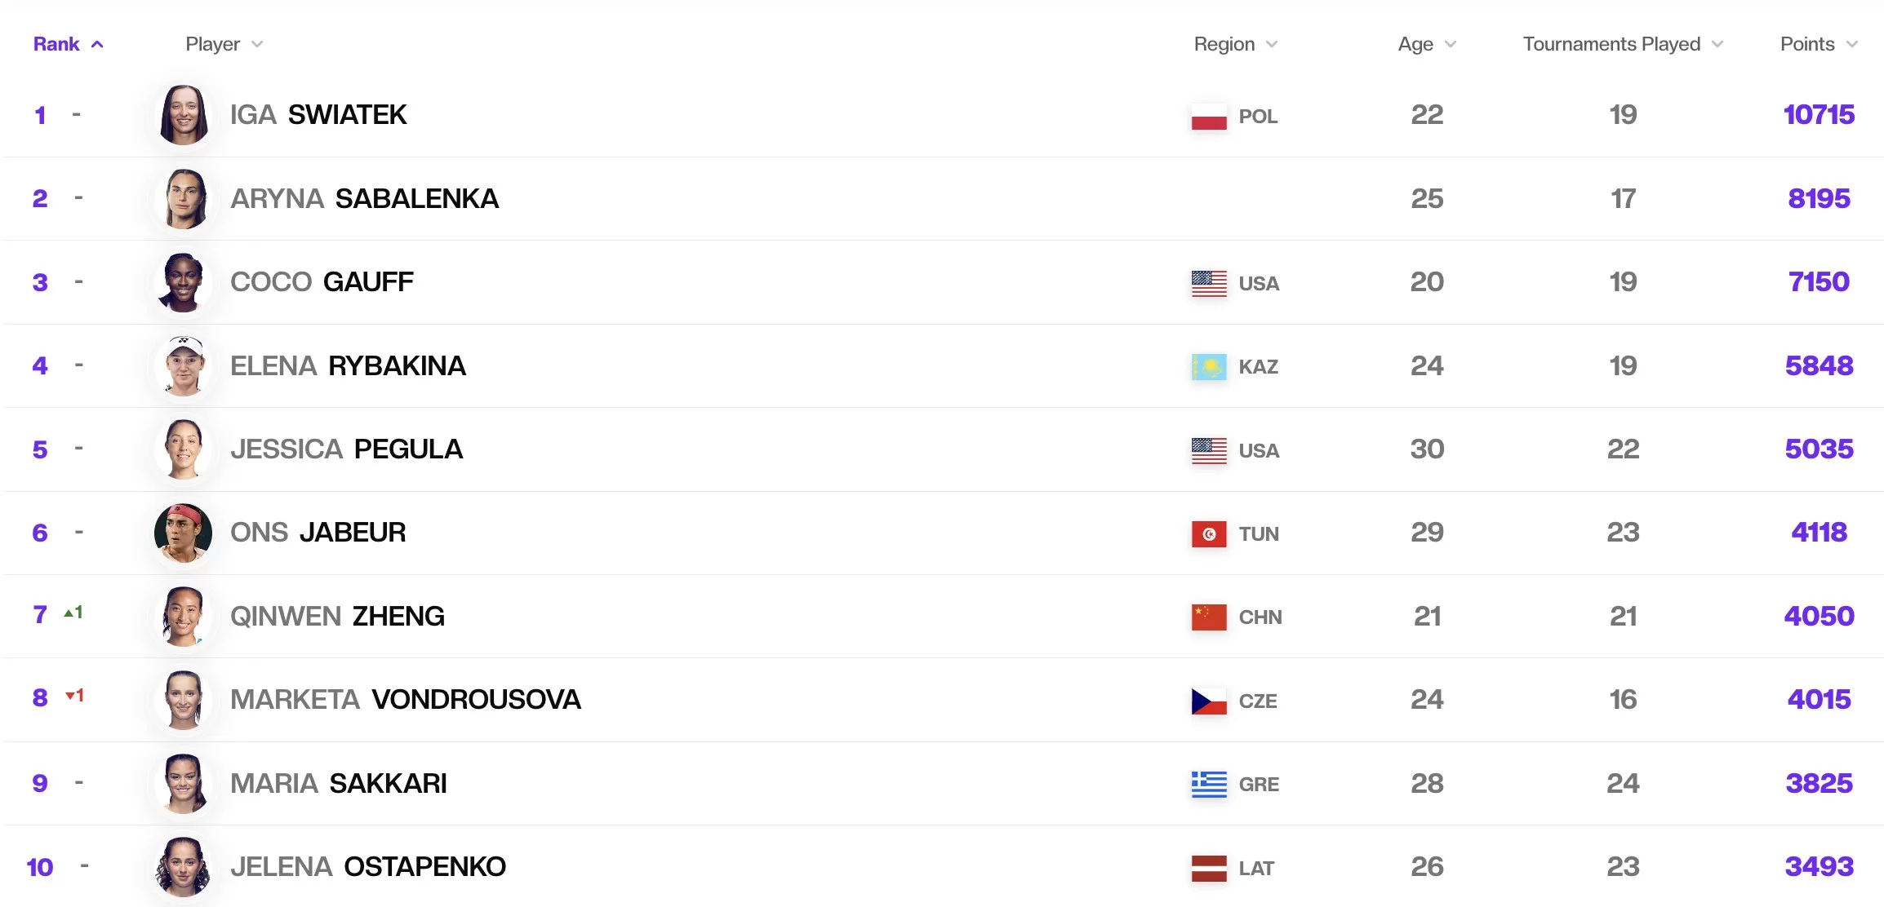Click Qinwen Zheng's profile photo
The image size is (1884, 907).
point(183,617)
